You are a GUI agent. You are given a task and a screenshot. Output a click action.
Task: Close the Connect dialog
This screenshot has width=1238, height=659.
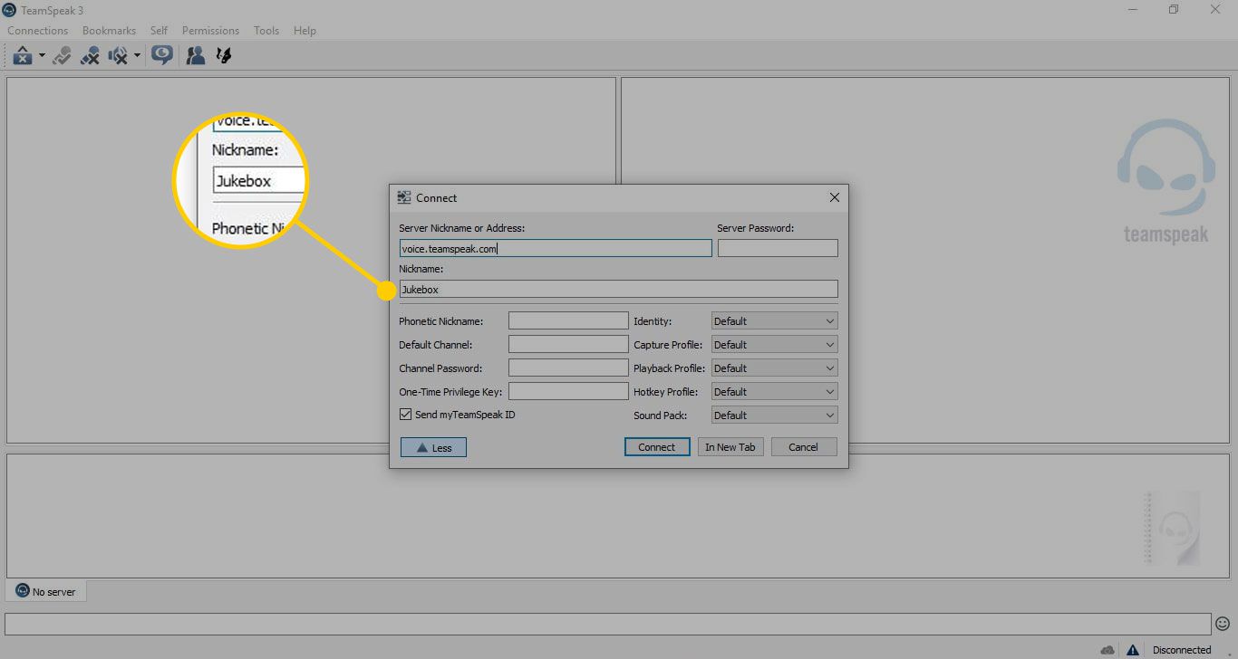coord(835,197)
